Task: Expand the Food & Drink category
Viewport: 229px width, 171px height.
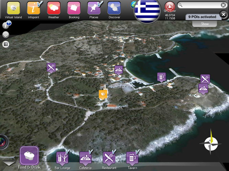Action: 29,156
